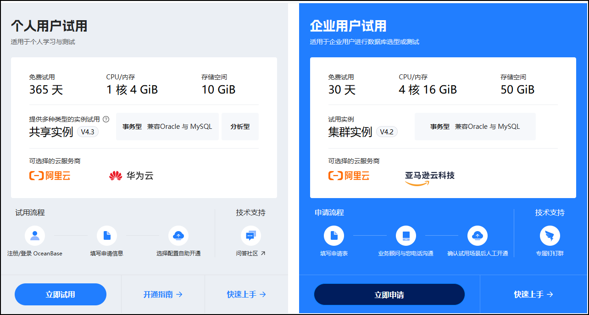
Task: Select the 亚马逊云科技 logo
Action: tap(430, 178)
